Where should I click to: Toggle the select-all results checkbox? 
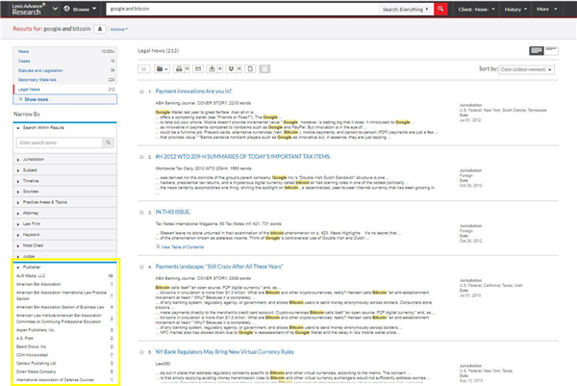coord(144,69)
